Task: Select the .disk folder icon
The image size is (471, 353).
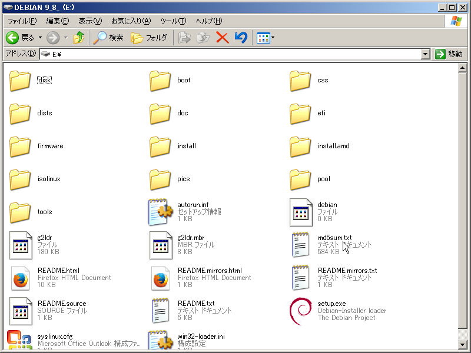Action: [x=20, y=81]
